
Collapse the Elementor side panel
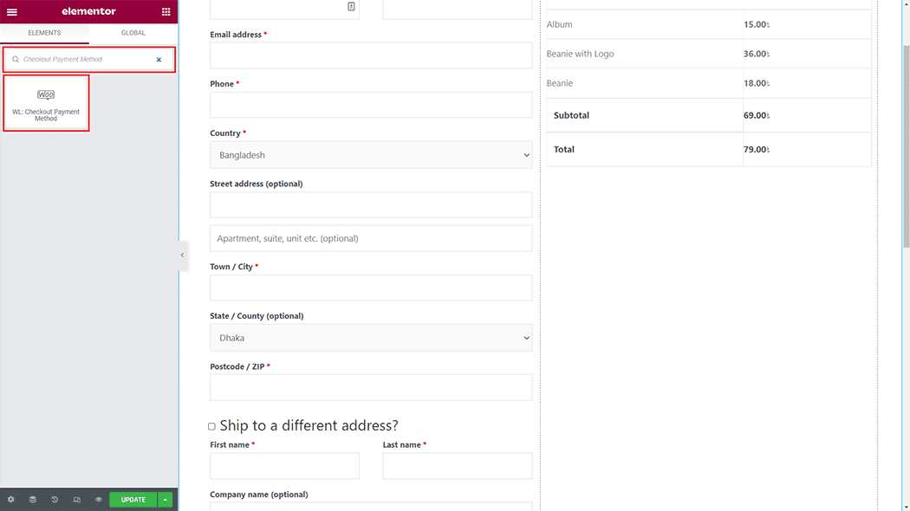point(182,255)
